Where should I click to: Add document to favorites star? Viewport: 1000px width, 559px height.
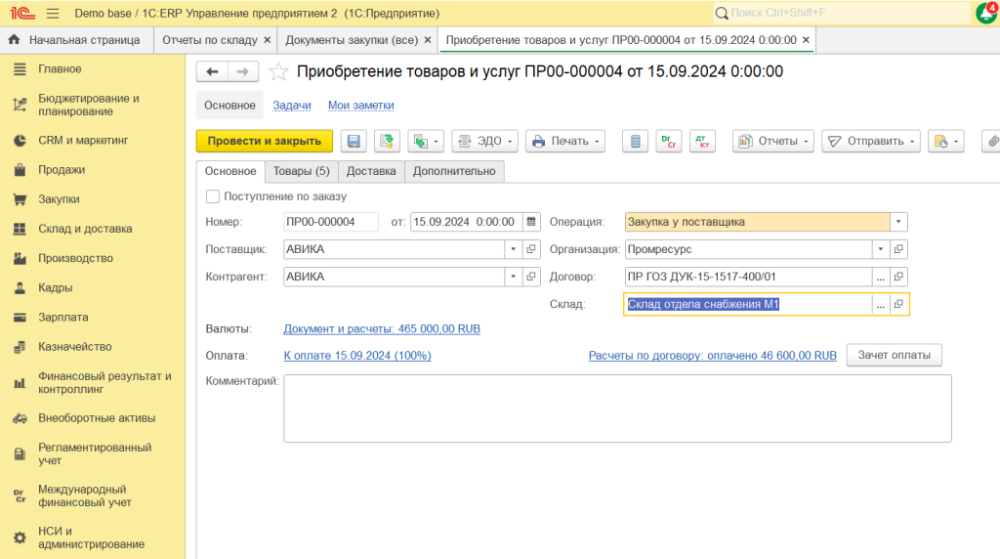click(x=278, y=71)
